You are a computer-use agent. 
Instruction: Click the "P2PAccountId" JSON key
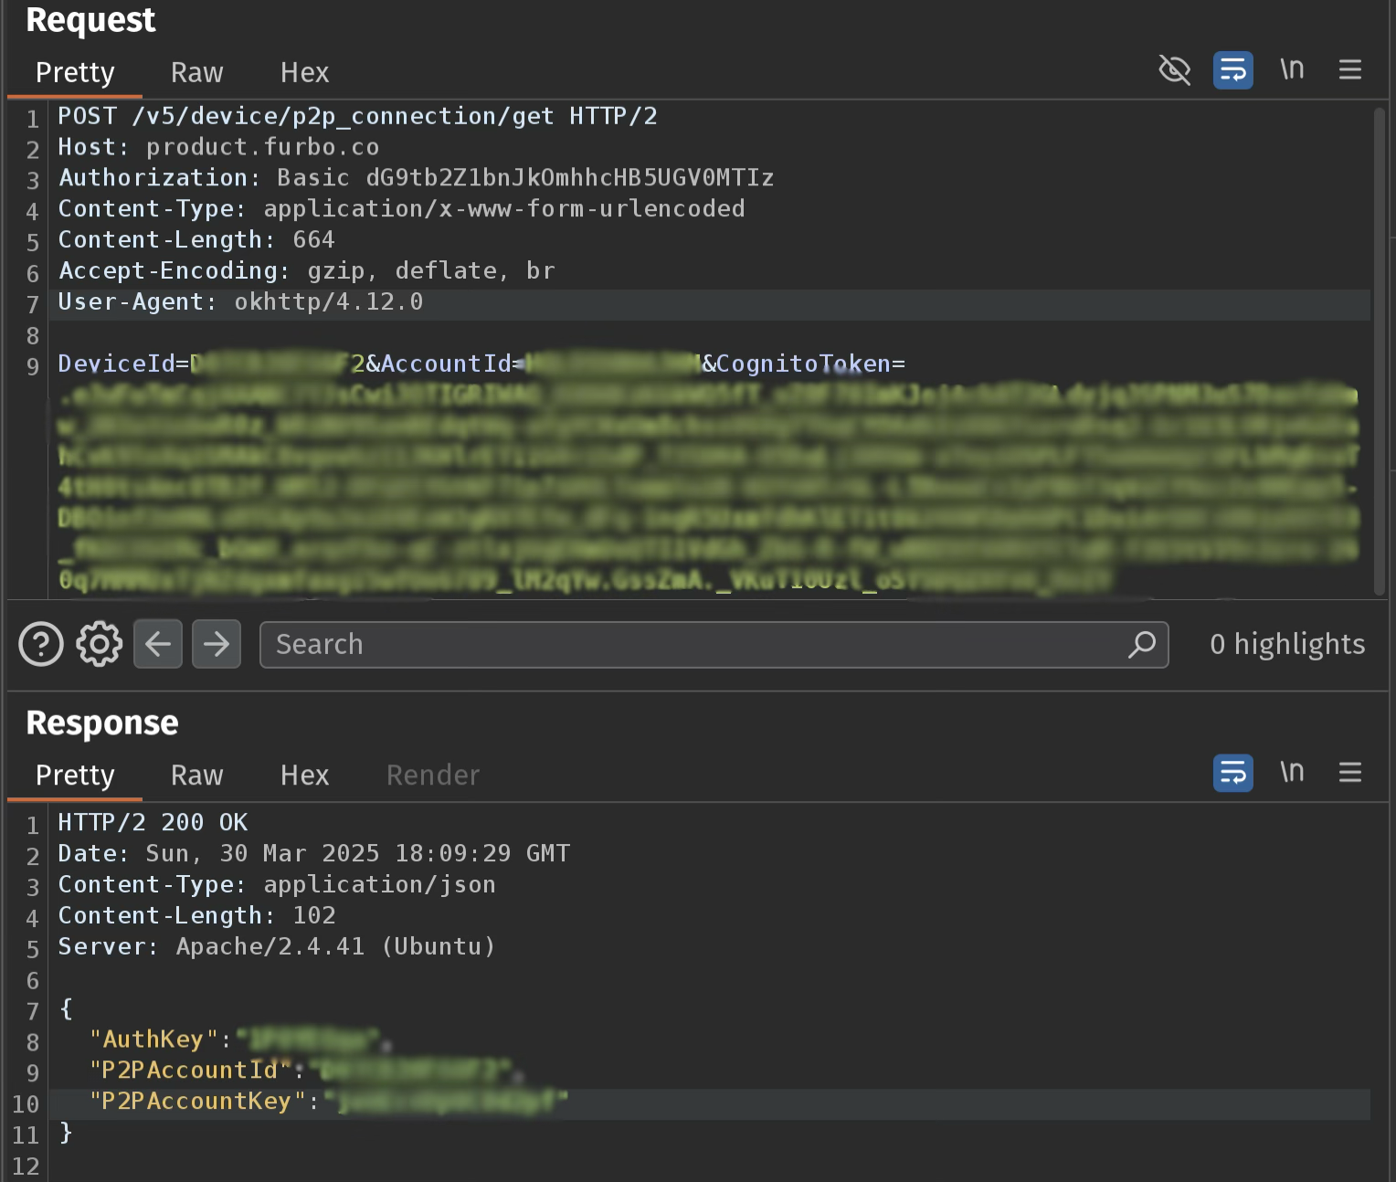190,1071
